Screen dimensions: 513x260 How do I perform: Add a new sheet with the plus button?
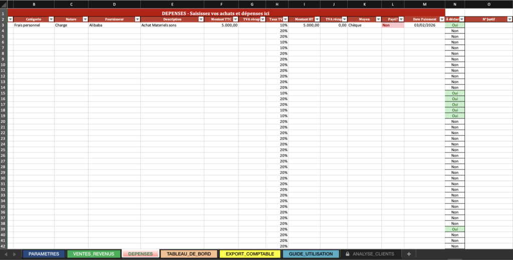tap(409, 254)
